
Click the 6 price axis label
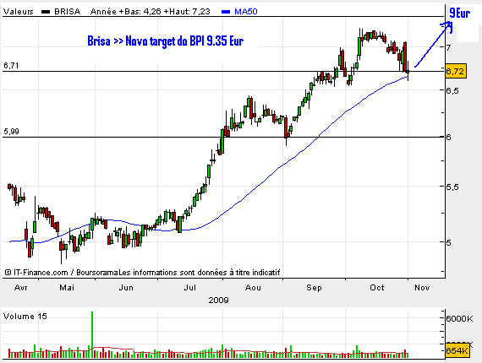coord(449,137)
